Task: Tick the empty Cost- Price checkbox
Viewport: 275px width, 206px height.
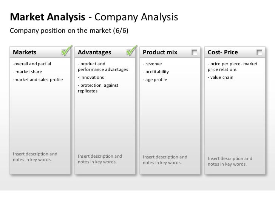Action: point(260,52)
